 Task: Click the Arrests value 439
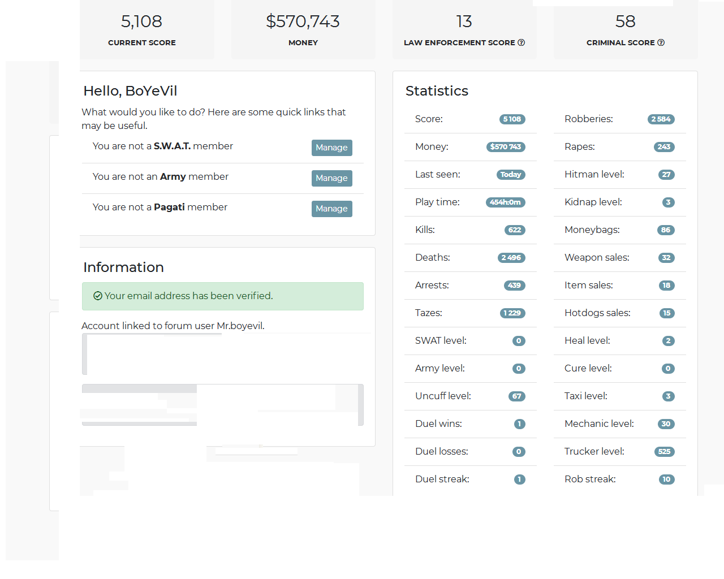click(515, 286)
